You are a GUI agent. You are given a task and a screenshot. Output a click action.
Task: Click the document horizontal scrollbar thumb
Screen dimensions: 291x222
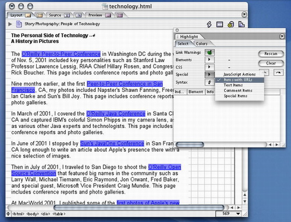click(139, 207)
